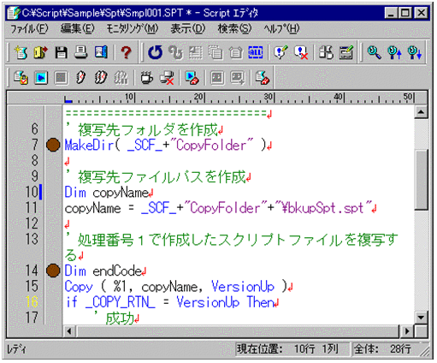Open the 検索(S) menu
Image resolution: width=437 pixels, height=363 pixels.
[234, 28]
